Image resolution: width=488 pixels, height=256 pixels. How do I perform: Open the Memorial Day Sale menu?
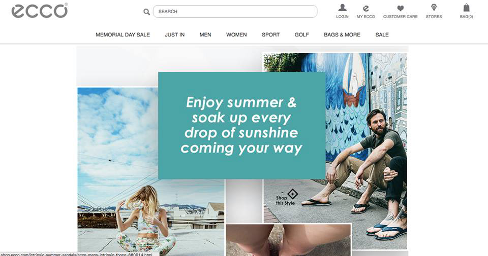[x=123, y=35]
